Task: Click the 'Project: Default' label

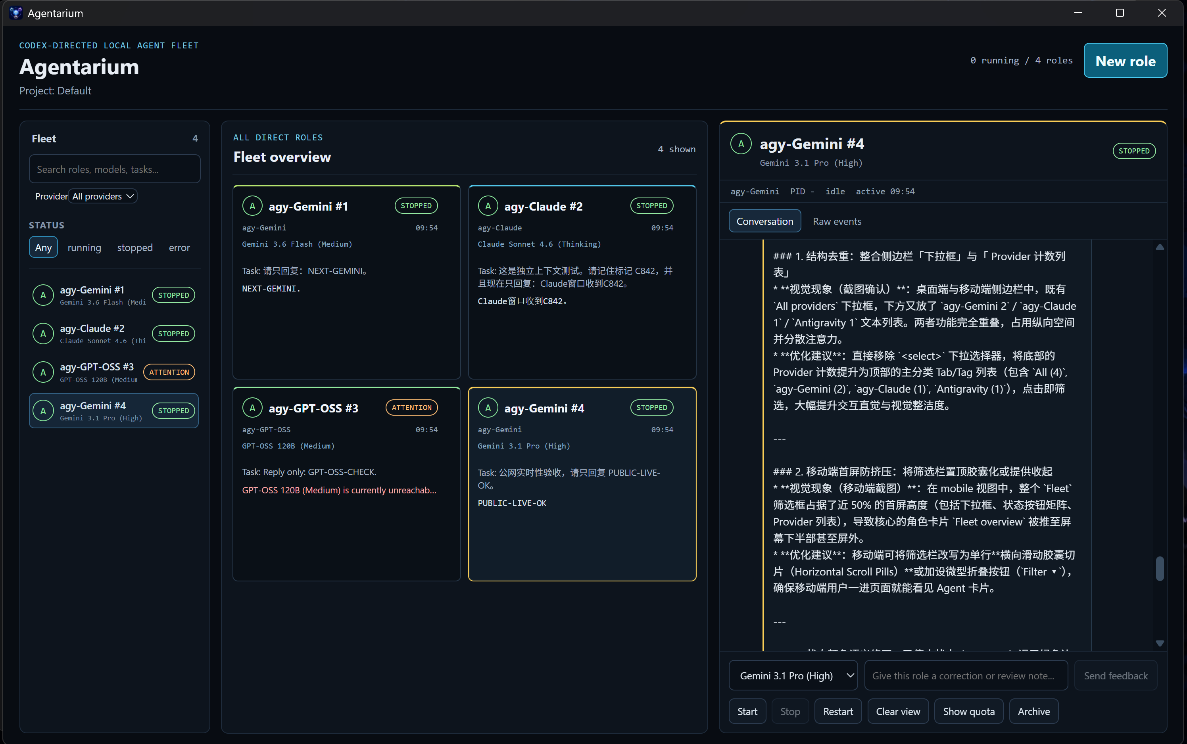Action: [55, 91]
